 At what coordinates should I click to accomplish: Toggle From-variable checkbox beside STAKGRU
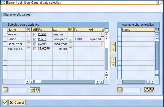pyautogui.click(x=35, y=49)
